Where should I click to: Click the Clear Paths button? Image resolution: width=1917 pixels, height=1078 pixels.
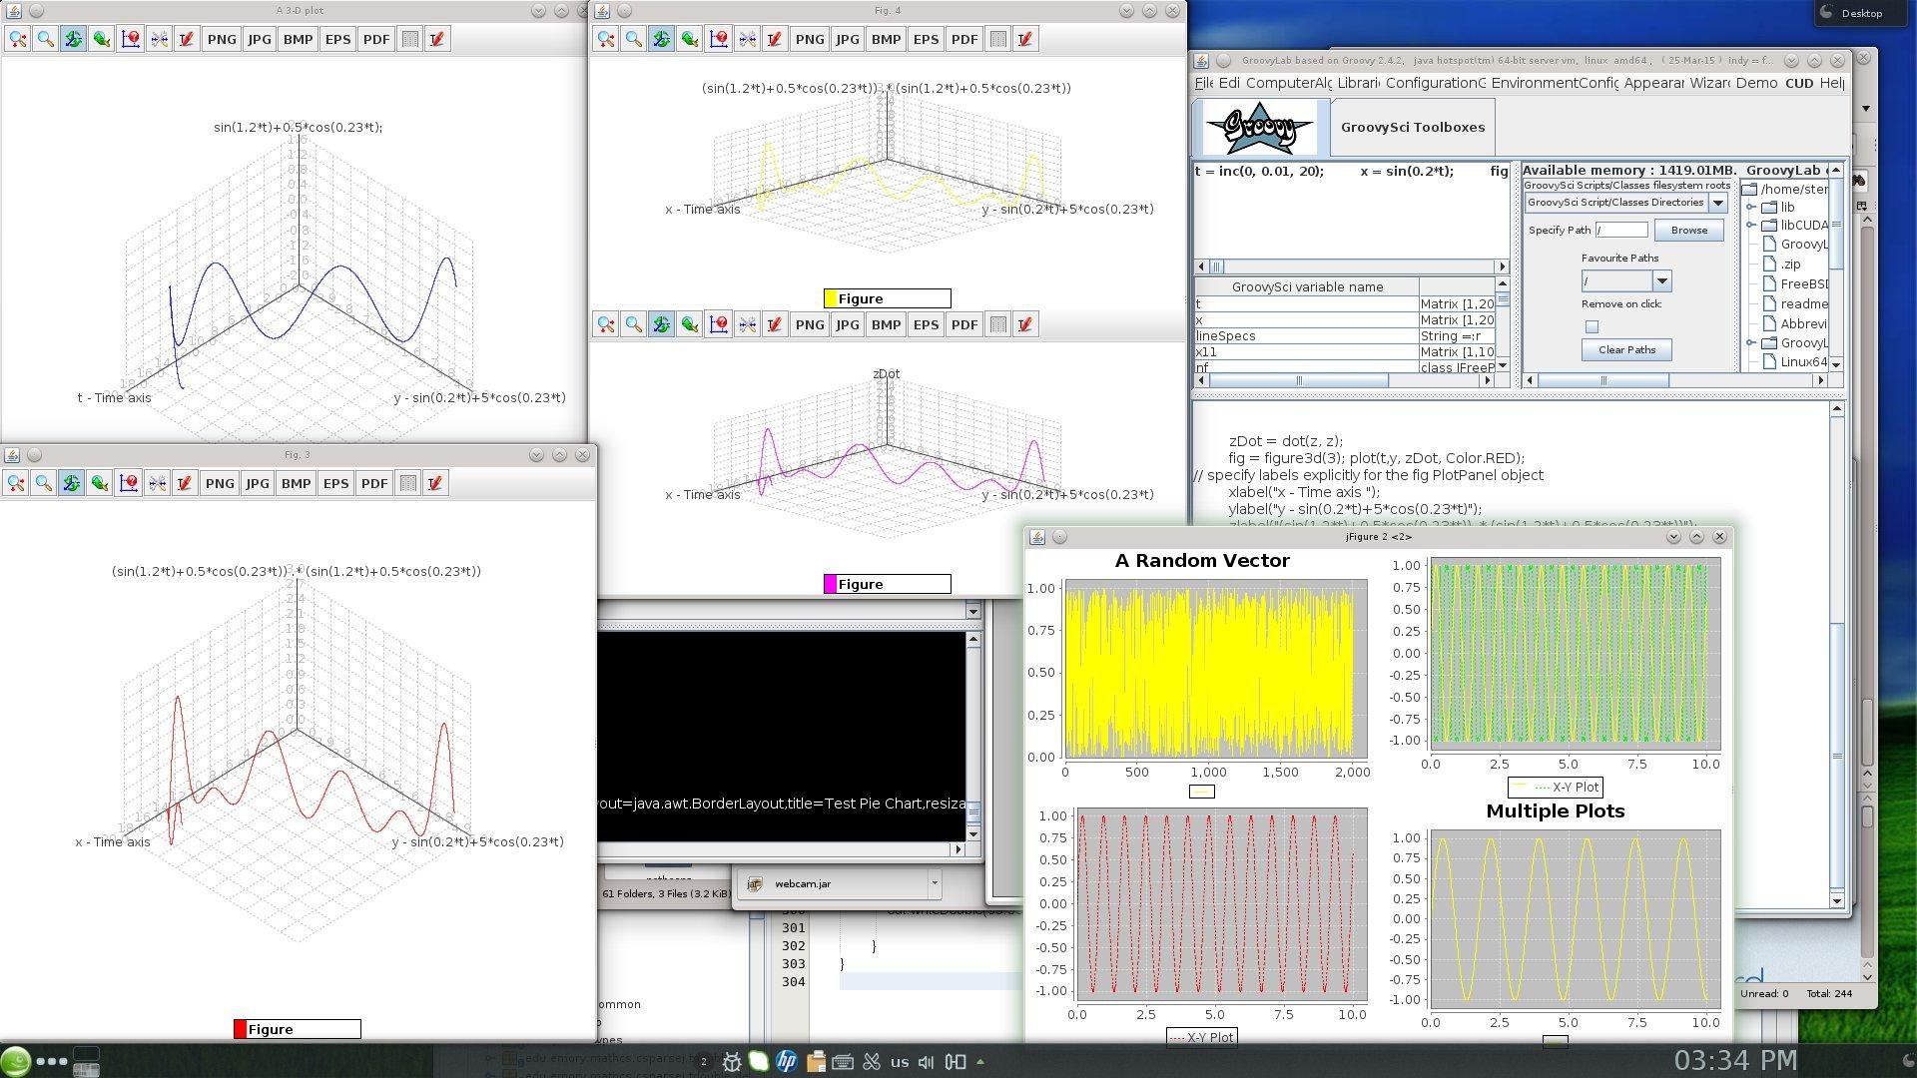pyautogui.click(x=1626, y=350)
